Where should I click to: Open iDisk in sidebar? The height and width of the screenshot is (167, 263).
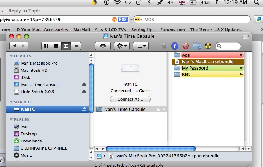click(47, 77)
